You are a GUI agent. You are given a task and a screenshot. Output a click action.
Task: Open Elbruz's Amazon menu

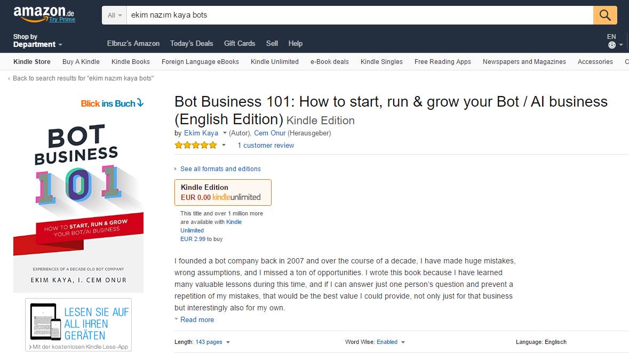133,43
